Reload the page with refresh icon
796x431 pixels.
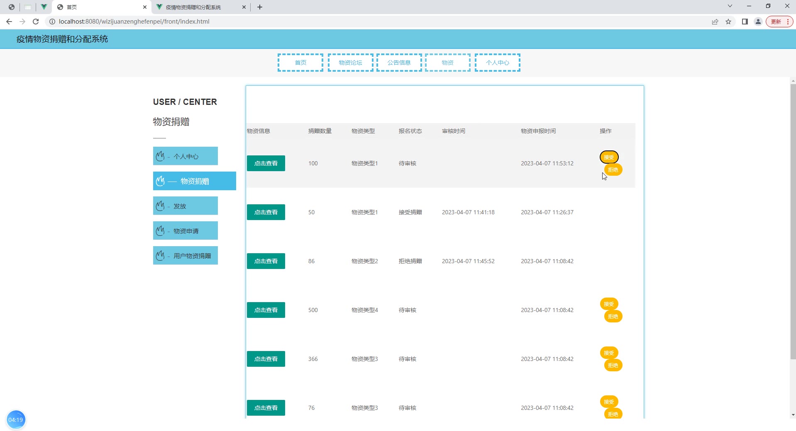[36, 22]
